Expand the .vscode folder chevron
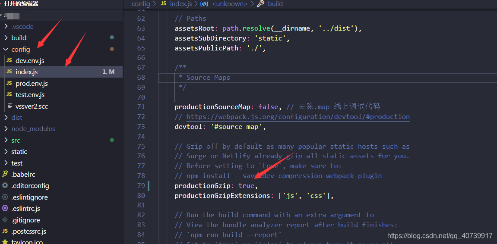The height and width of the screenshot is (244, 497). [x=6, y=27]
